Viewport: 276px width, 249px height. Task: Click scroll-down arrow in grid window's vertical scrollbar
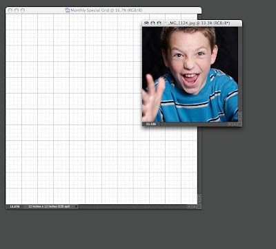pyautogui.click(x=199, y=202)
